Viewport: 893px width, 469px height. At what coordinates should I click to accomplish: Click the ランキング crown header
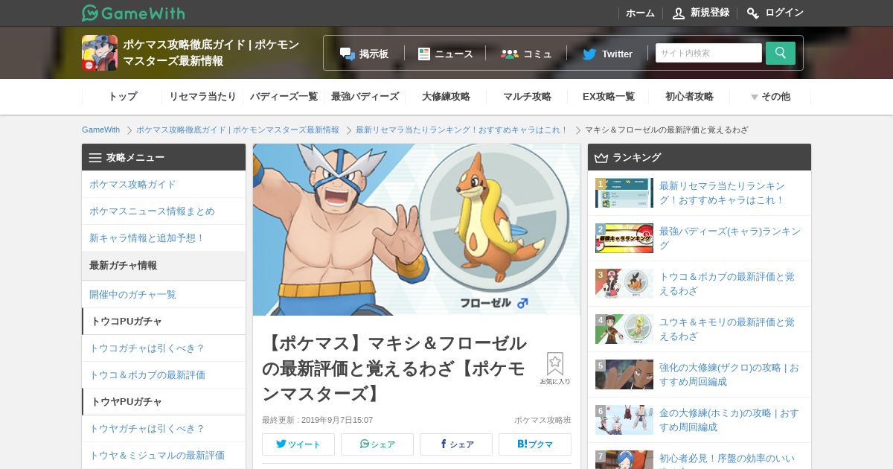point(700,157)
